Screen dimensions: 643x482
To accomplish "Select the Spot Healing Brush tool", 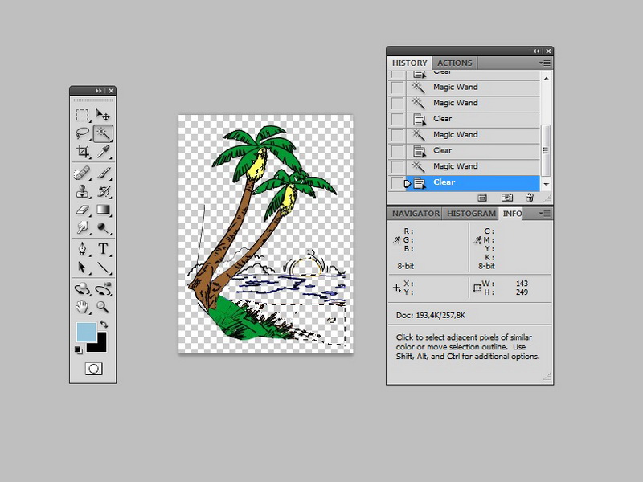I will click(x=83, y=173).
